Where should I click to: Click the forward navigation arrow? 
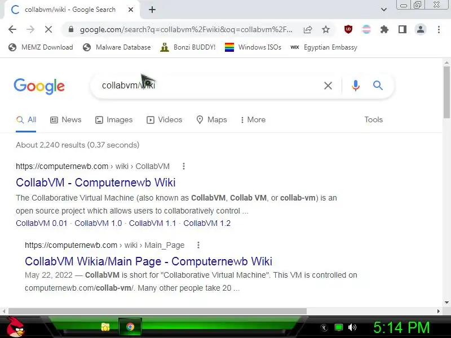[x=30, y=29]
